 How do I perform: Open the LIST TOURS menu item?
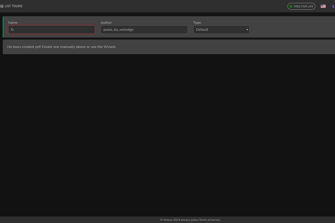(13, 6)
